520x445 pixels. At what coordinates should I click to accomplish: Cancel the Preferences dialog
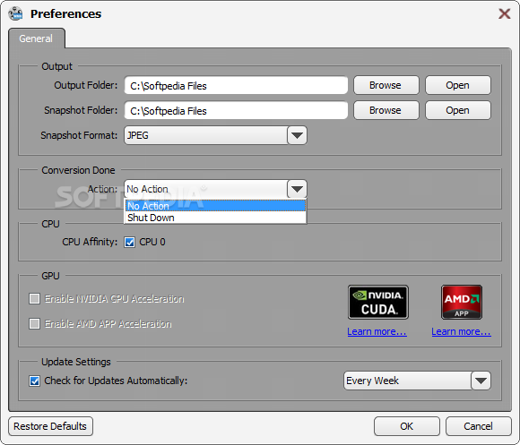478,426
